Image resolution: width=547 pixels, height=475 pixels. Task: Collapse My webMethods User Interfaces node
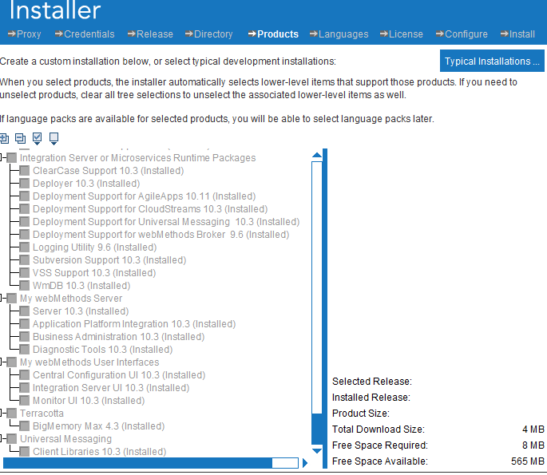(1, 362)
